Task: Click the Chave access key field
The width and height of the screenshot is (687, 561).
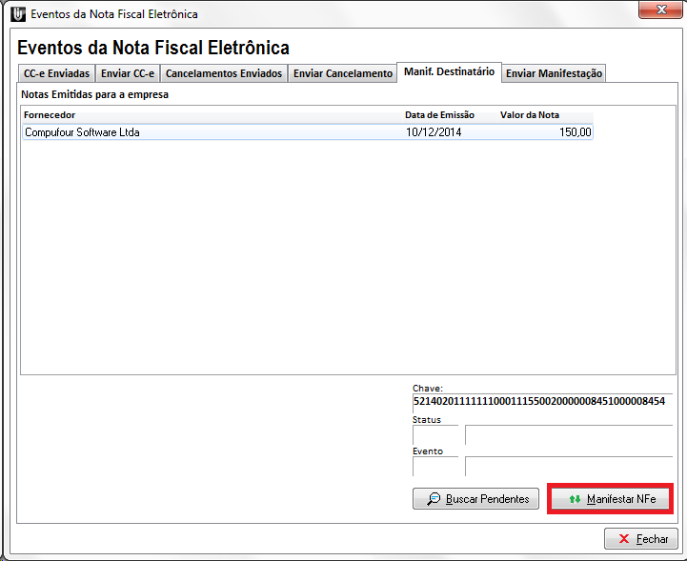Action: [541, 402]
